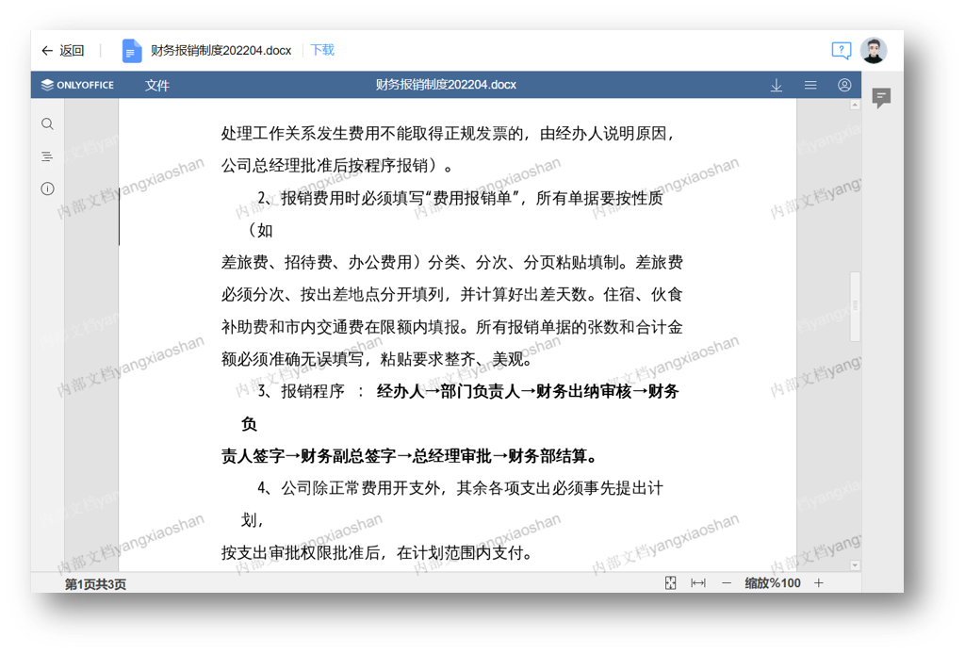The image size is (965, 654).
Task: Click the user profile icon in the header
Action: (x=844, y=85)
